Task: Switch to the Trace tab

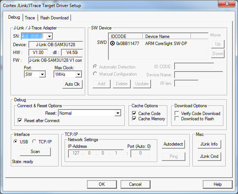Action: click(x=30, y=18)
